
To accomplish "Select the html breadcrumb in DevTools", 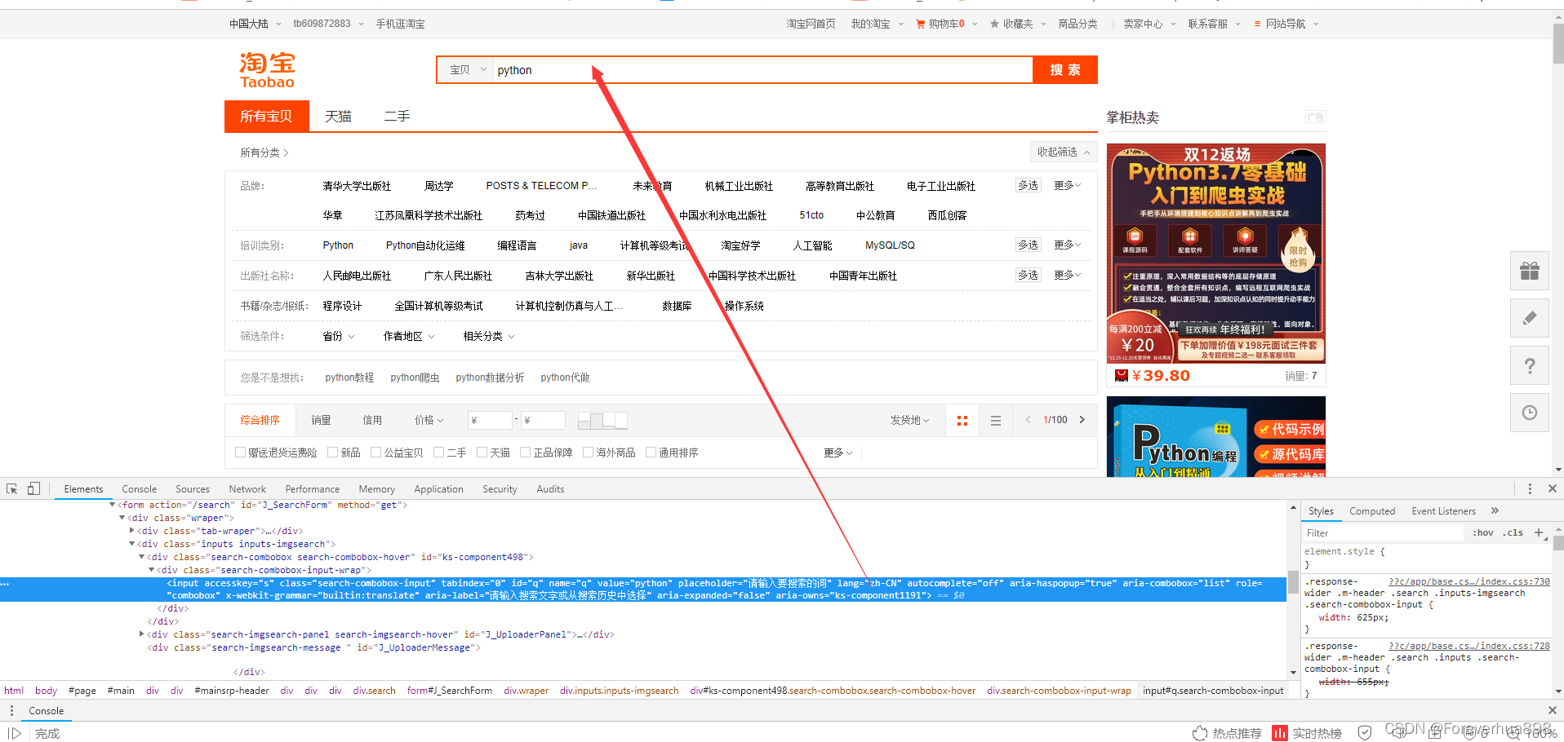I will (x=14, y=690).
